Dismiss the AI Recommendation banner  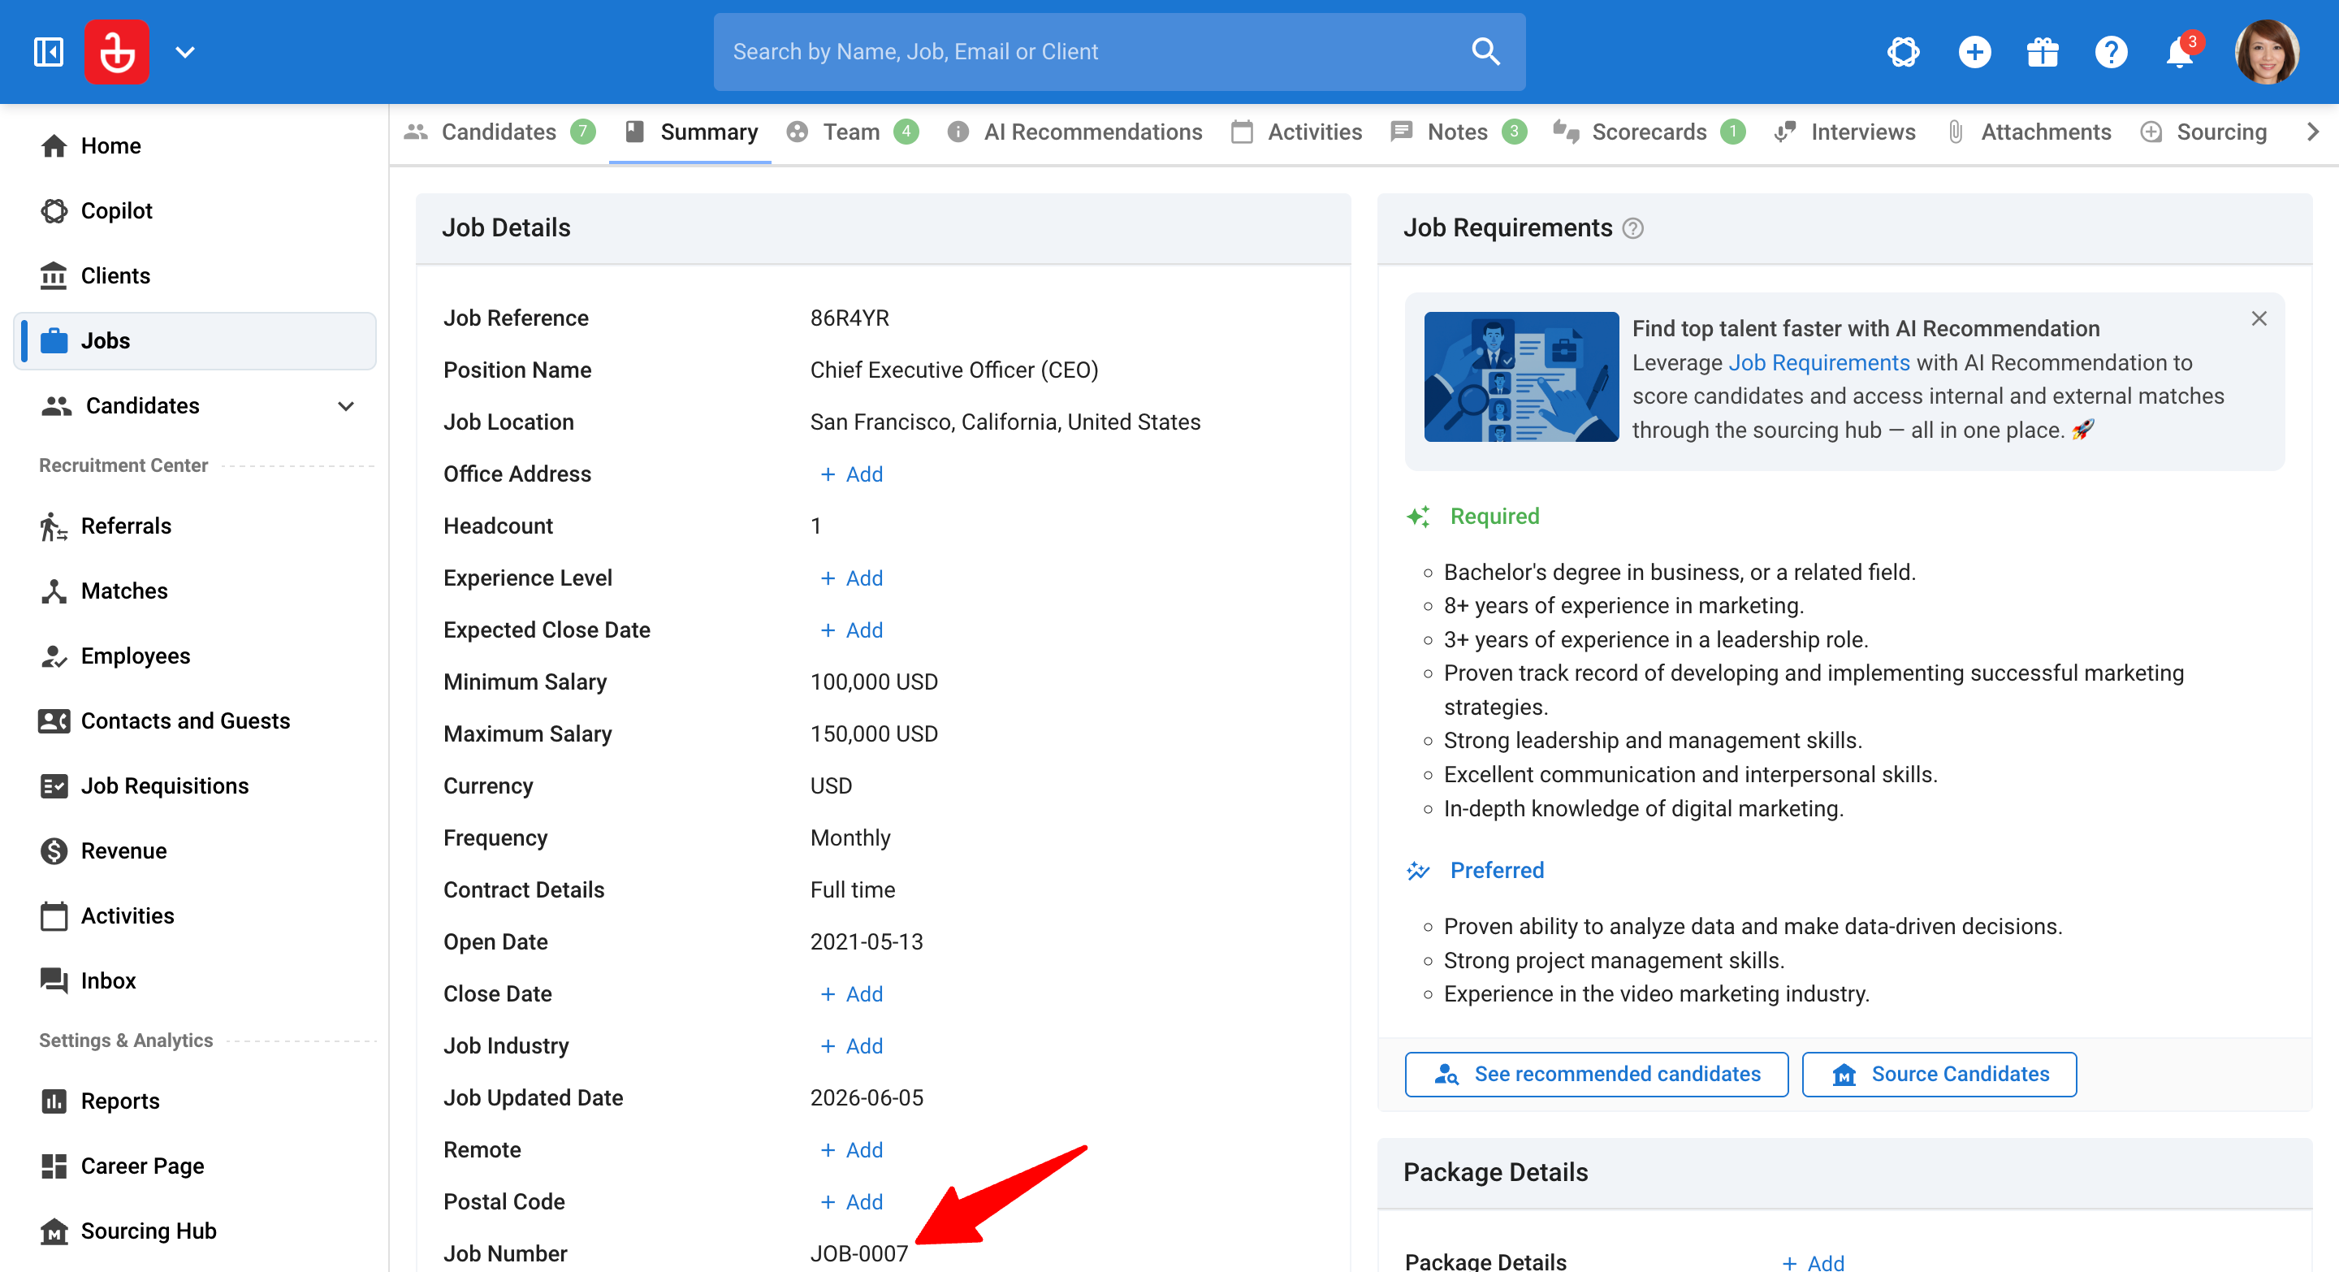point(2259,318)
